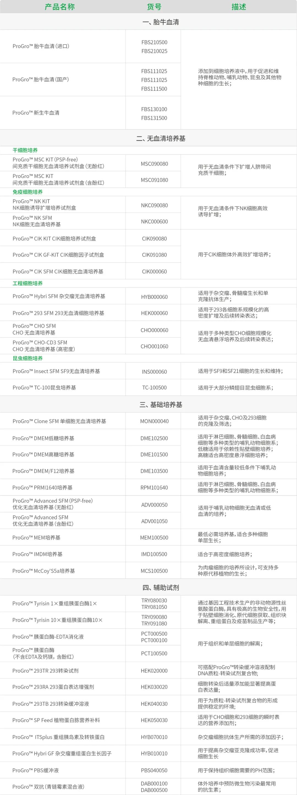Open the ProGro McCoy'S5a培养基 product entry

tap(43, 571)
